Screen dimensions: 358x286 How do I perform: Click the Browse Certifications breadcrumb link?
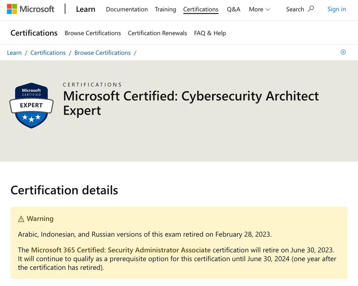coord(102,53)
